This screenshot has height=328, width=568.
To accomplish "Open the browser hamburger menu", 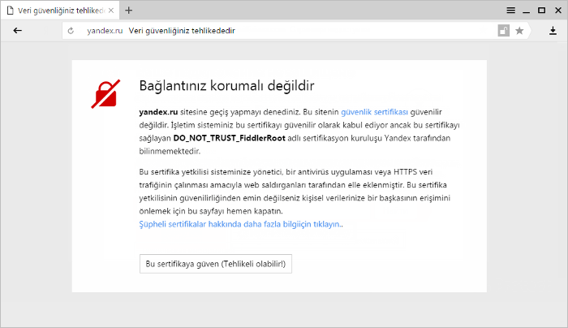I will click(510, 10).
